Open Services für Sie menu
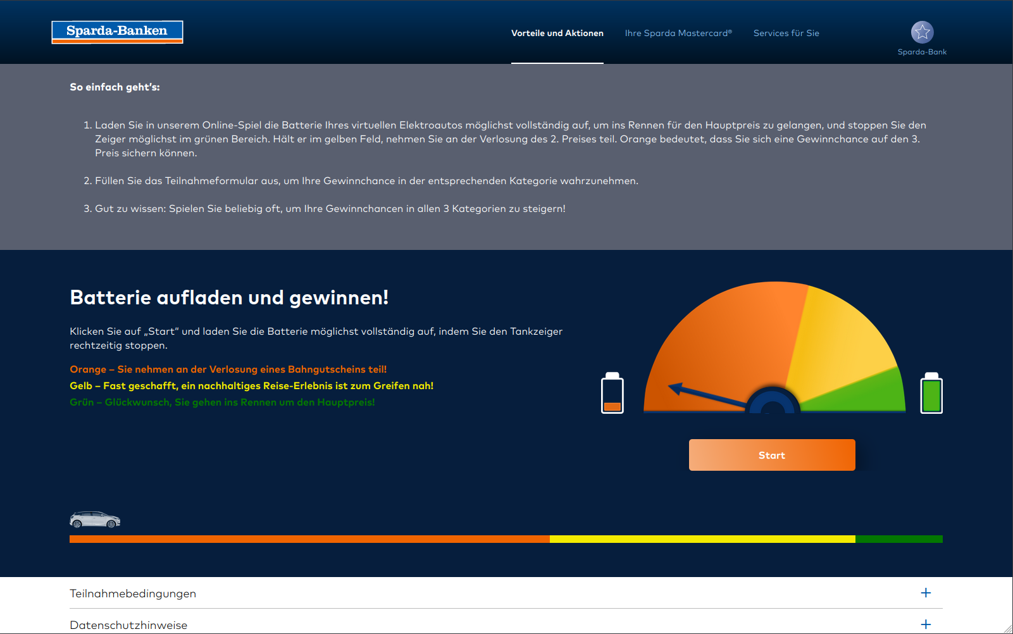1013x634 pixels. (786, 33)
